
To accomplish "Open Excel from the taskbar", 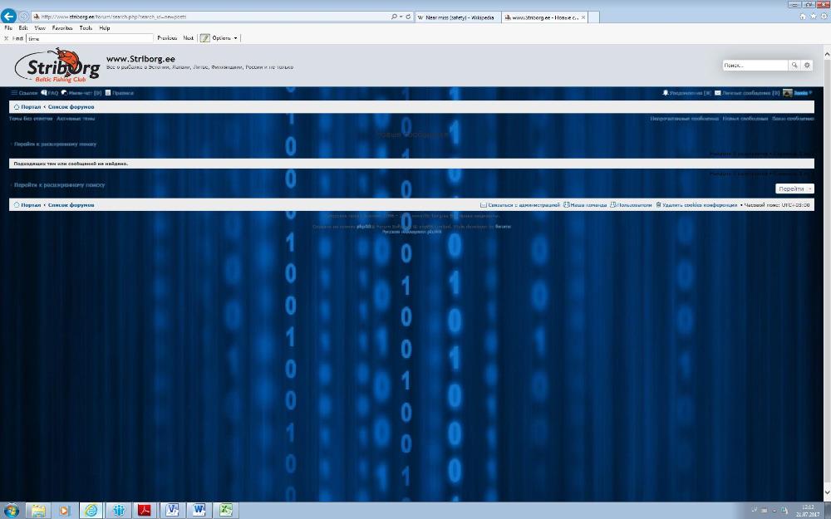I will pyautogui.click(x=227, y=510).
